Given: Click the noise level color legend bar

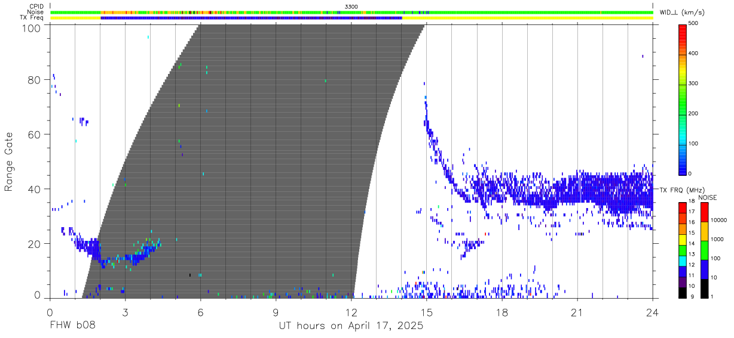Looking at the screenshot, I should (705, 250).
